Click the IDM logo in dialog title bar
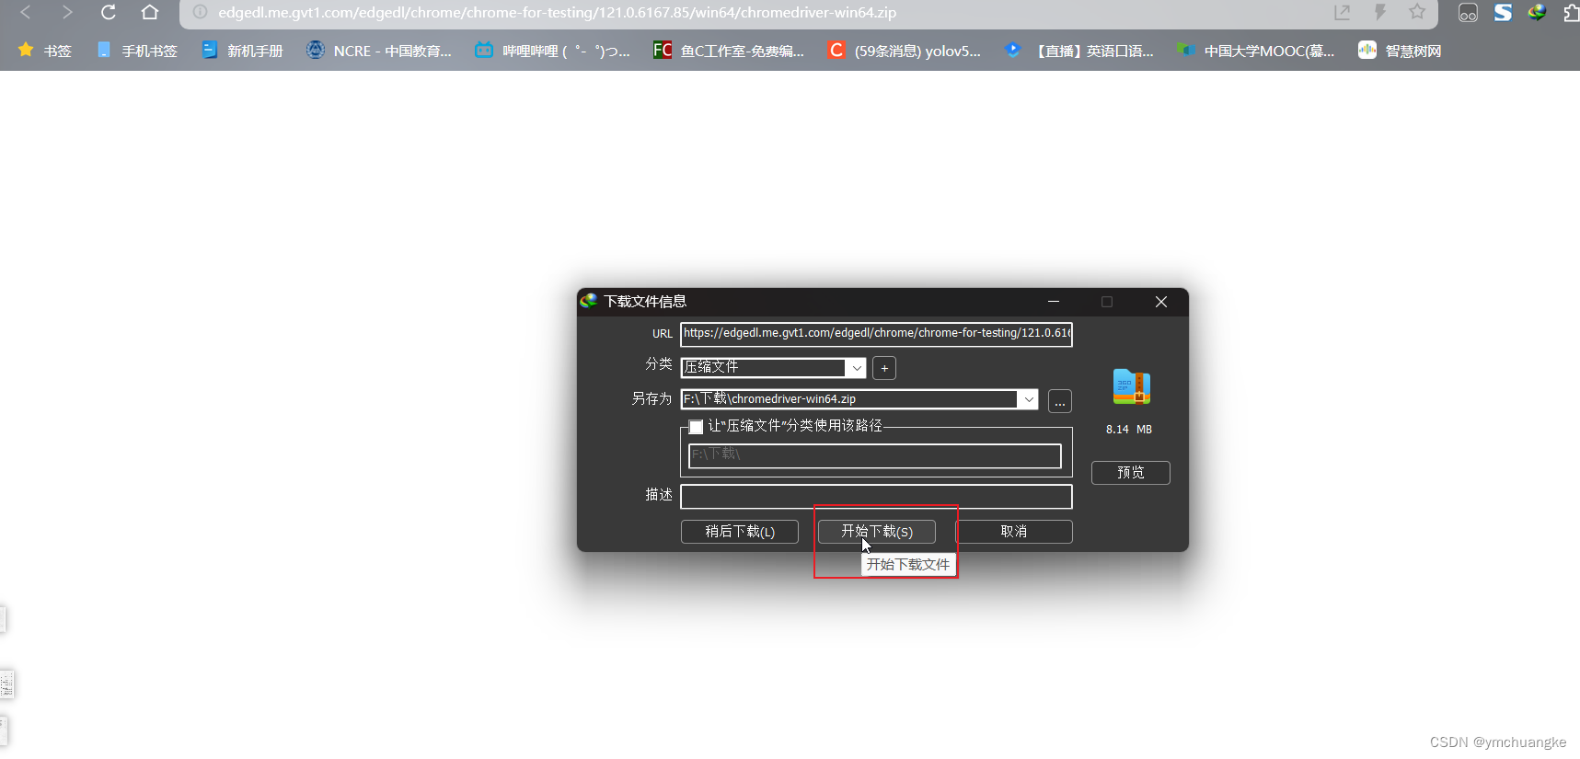Viewport: 1580px width, 759px height. pos(589,301)
